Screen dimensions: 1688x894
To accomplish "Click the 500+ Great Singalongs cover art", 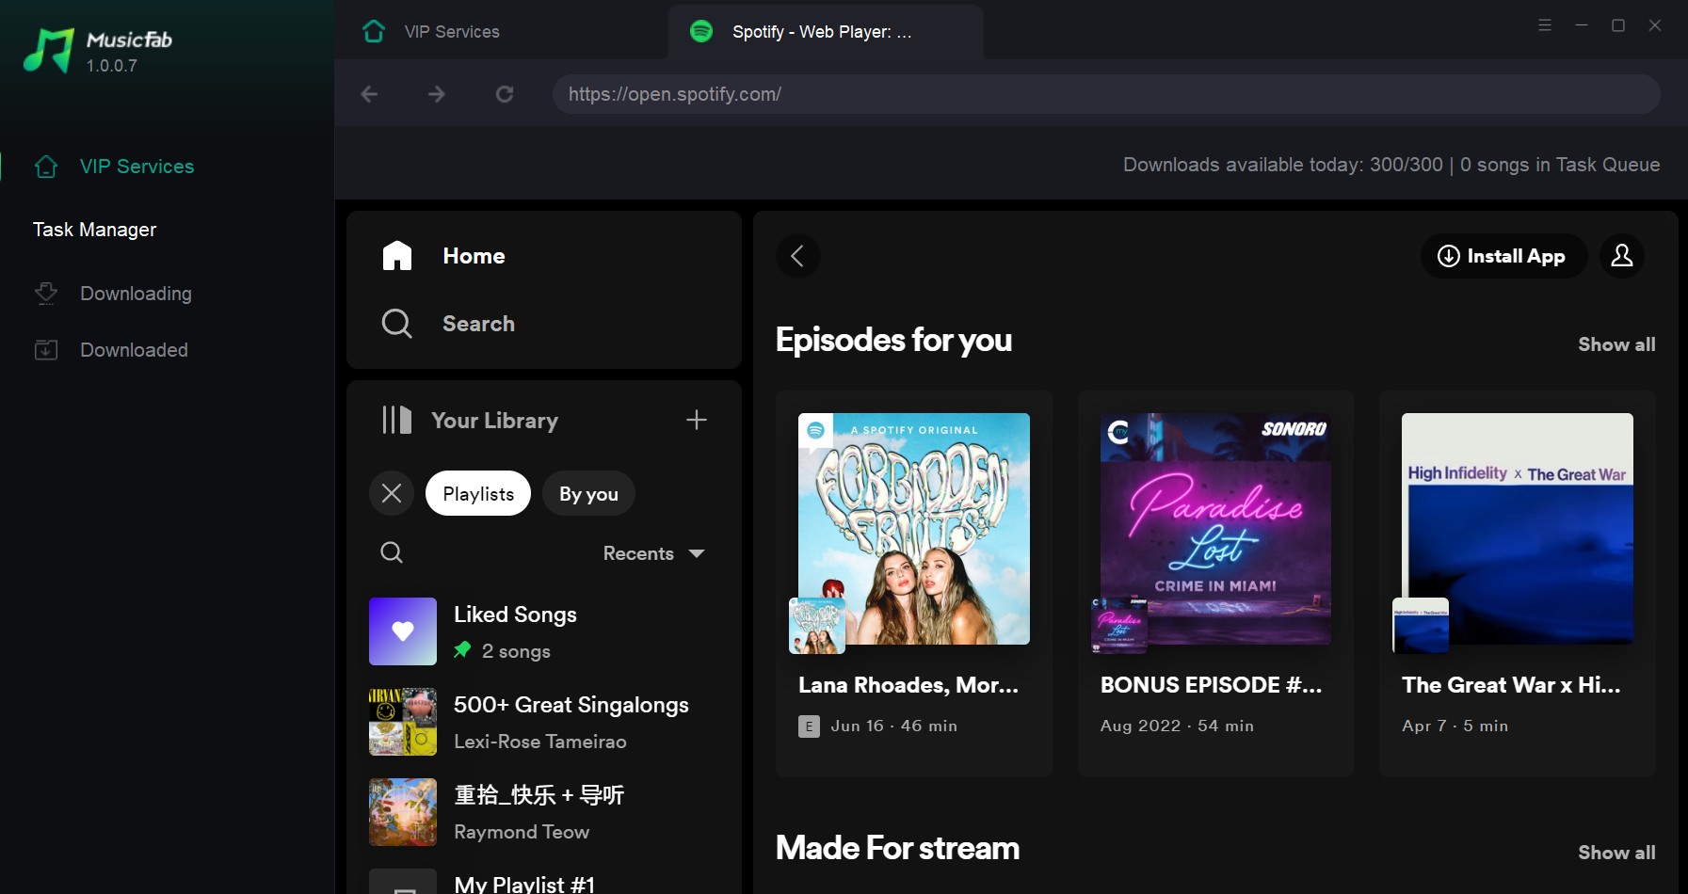I will [x=403, y=722].
